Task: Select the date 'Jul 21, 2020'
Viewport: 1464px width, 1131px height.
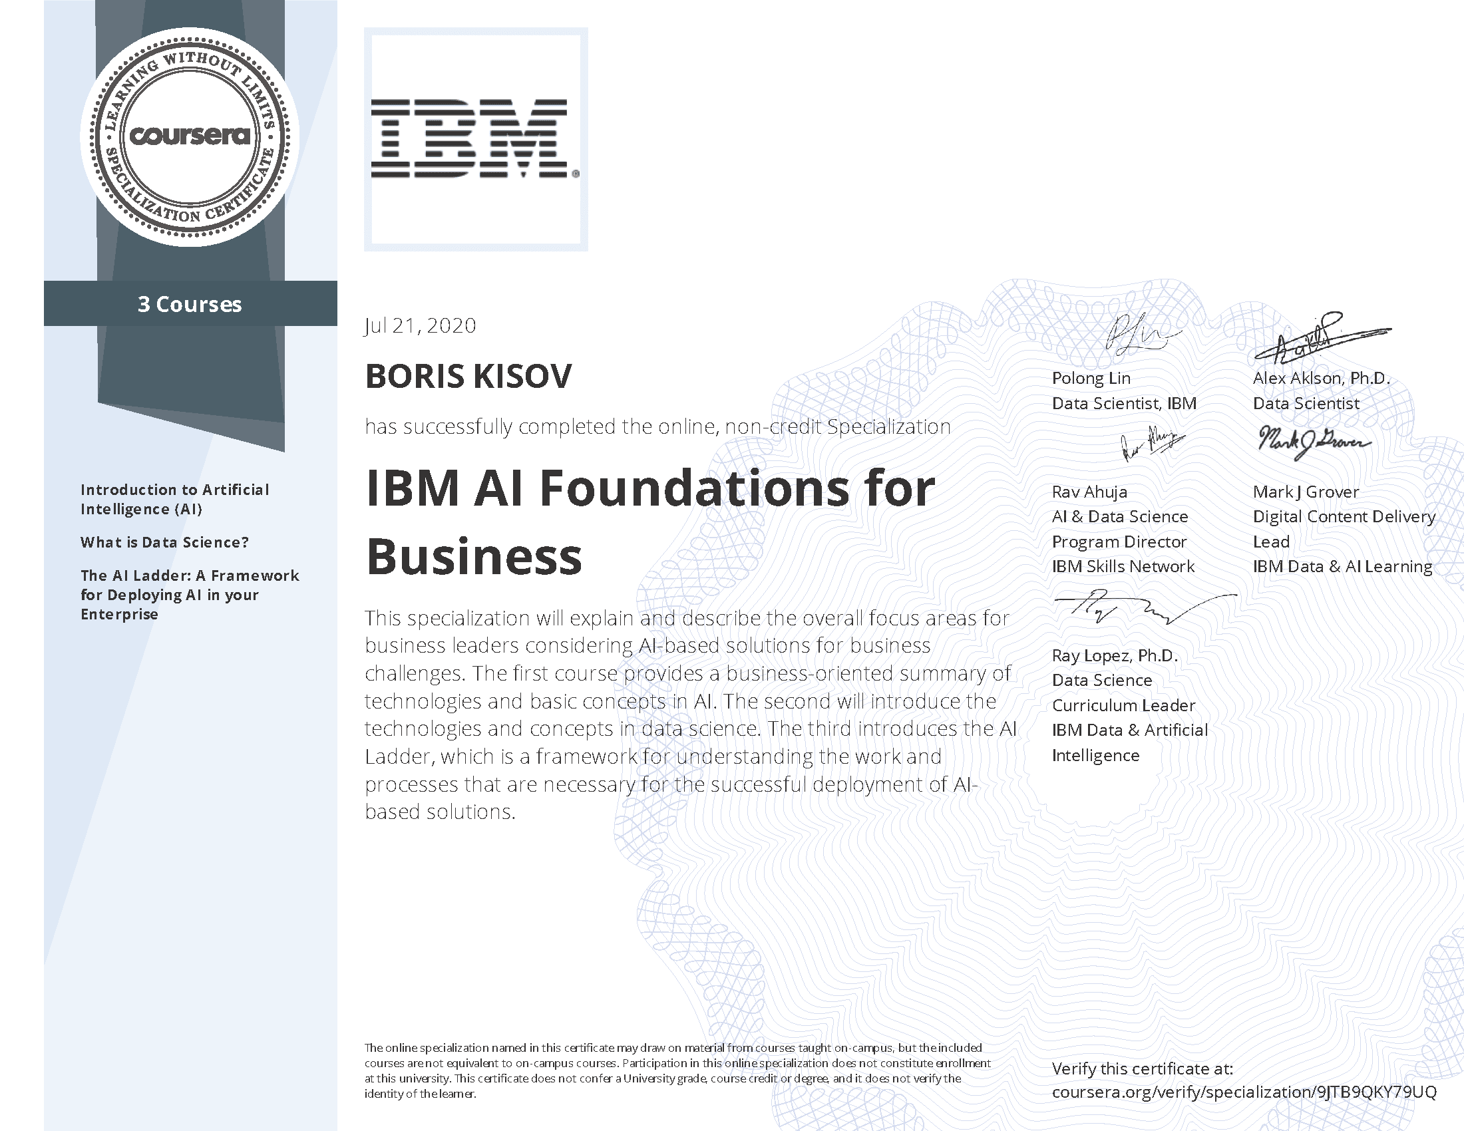Action: click(x=421, y=325)
